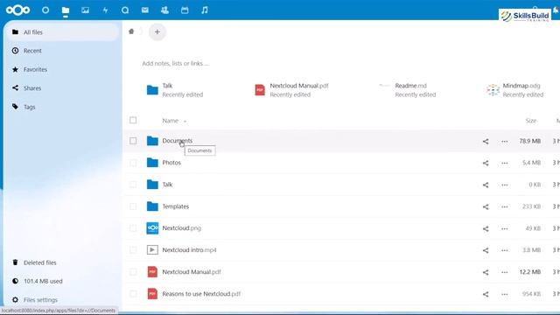Click the Reasons to use Nextcloud PDF icon
The width and height of the screenshot is (560, 315).
(152, 294)
